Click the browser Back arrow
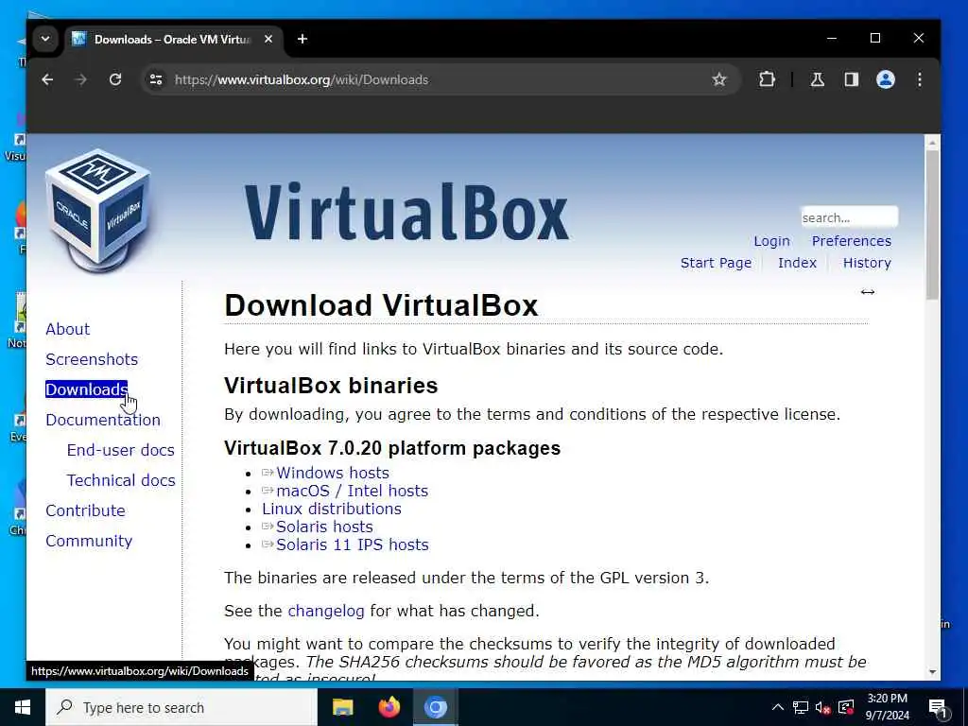 47,79
